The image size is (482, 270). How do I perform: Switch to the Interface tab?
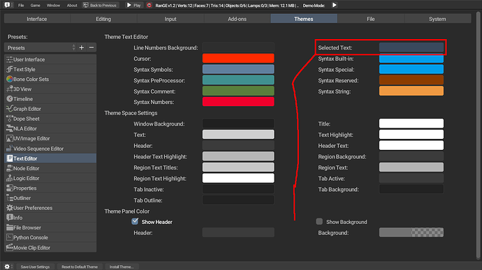(x=37, y=19)
